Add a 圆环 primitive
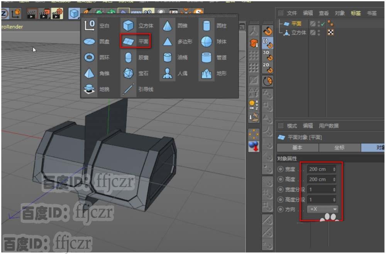The width and height of the screenshot is (386, 254). 90,57
